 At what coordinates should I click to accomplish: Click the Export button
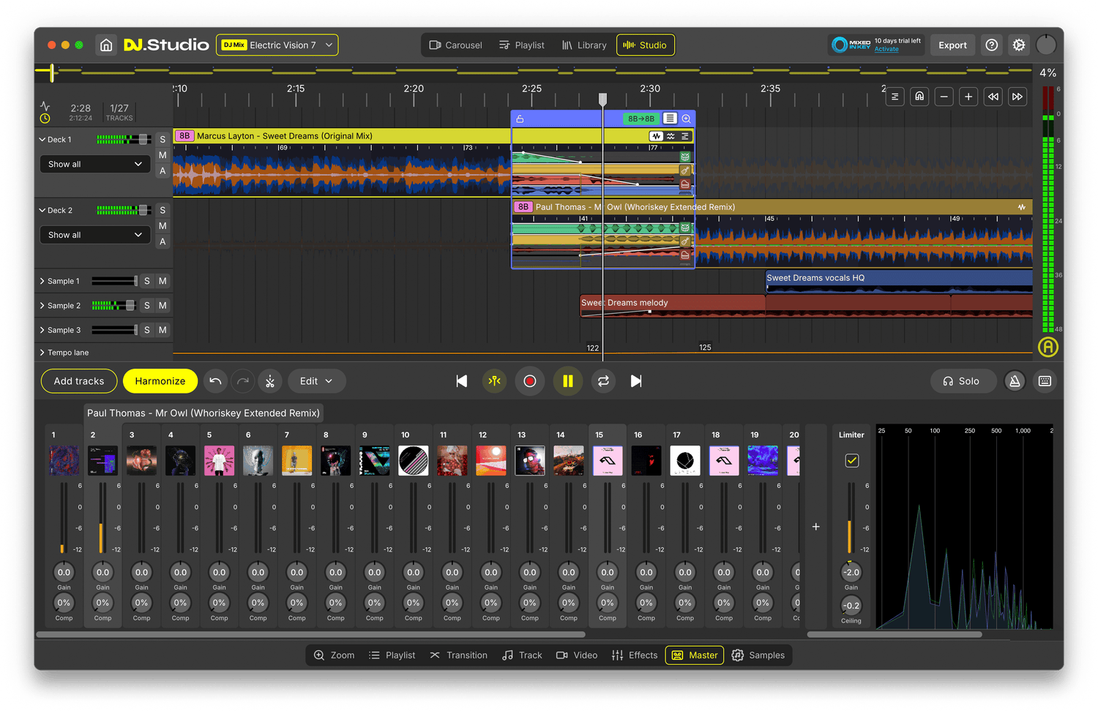(x=952, y=45)
